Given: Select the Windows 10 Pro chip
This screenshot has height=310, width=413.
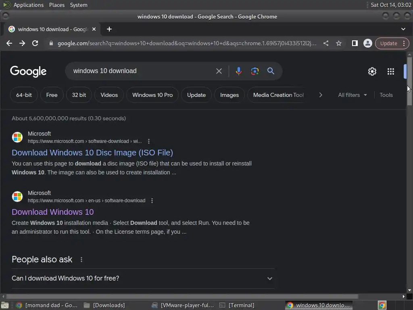Looking at the screenshot, I should (152, 95).
